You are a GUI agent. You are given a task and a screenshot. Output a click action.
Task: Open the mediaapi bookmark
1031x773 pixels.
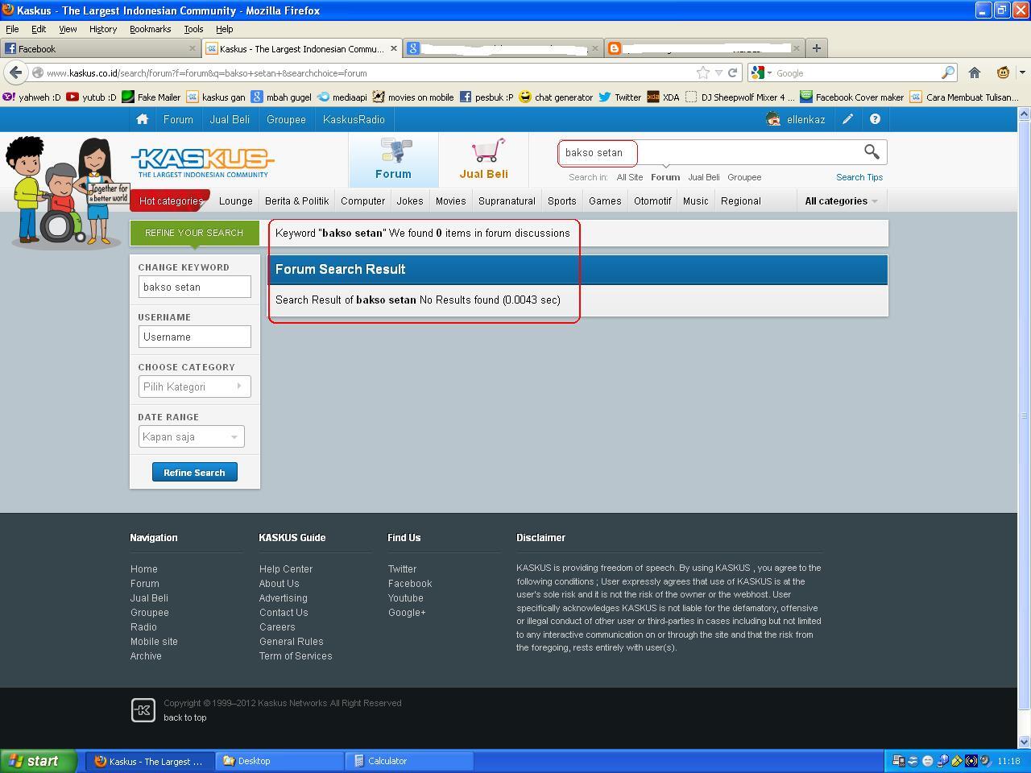point(342,97)
